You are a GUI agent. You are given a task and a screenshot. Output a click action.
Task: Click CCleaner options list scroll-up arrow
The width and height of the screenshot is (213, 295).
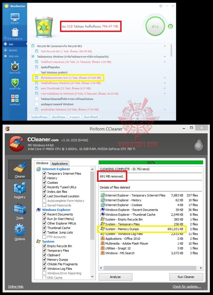click(x=92, y=169)
